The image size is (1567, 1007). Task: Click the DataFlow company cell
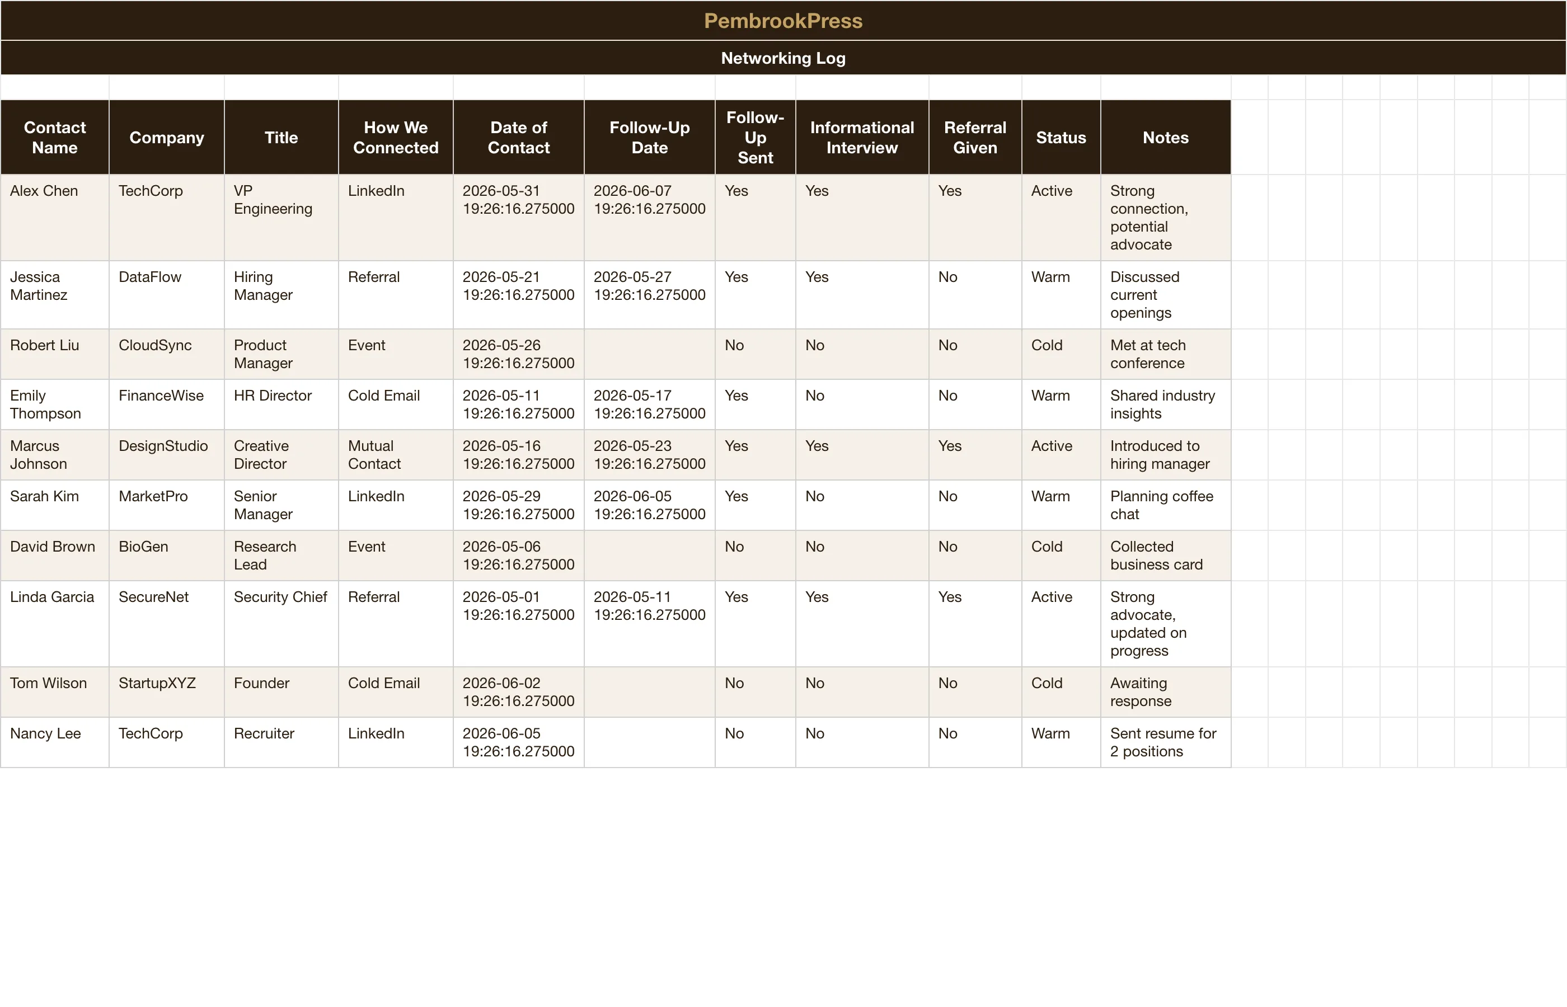click(x=167, y=295)
